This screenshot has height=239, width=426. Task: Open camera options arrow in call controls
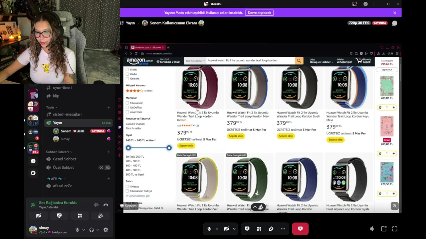(x=234, y=229)
